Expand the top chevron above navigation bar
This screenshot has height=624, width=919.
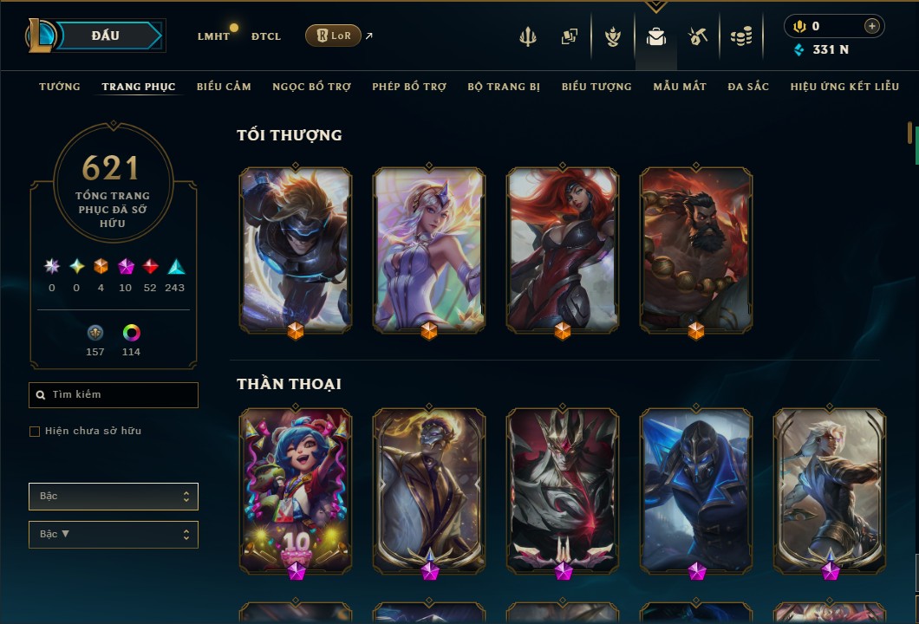point(655,6)
